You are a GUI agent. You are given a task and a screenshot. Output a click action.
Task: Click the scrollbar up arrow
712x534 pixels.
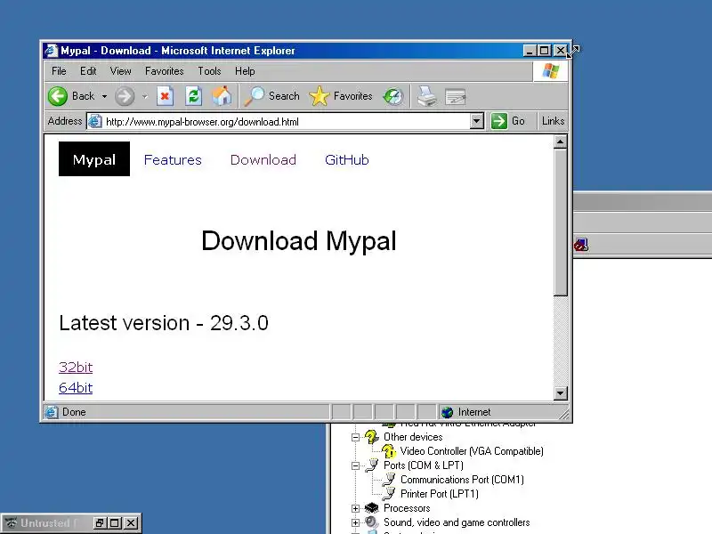point(561,142)
